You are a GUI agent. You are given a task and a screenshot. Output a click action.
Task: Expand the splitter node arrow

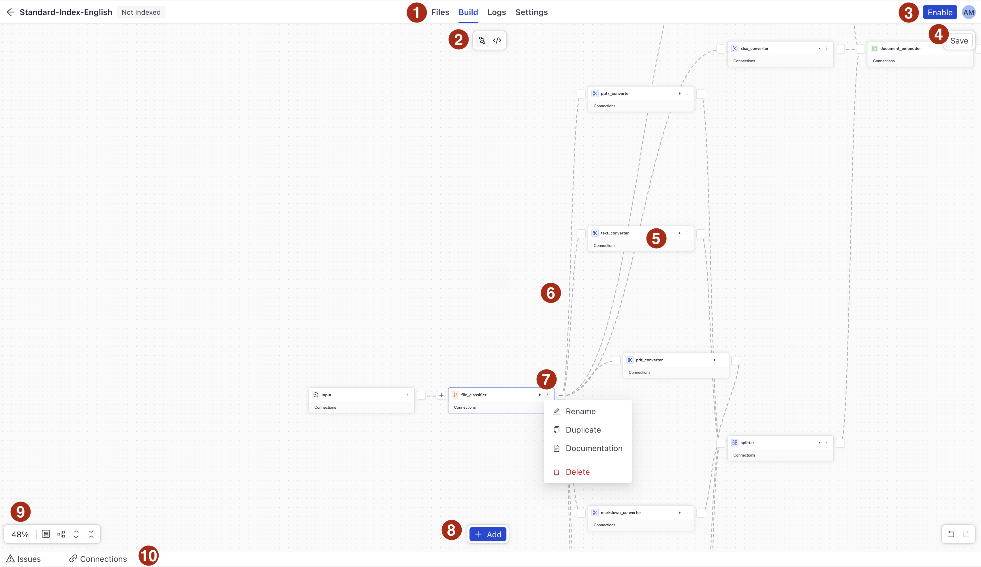820,442
